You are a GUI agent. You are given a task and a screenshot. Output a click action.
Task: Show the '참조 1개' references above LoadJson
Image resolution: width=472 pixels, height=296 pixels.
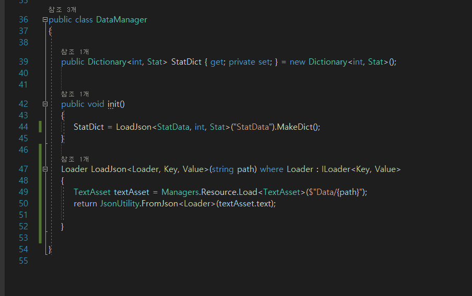(75, 159)
